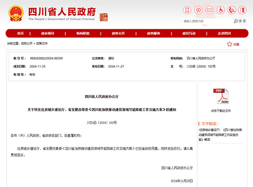Click the mobile phone version icon

coord(188,9)
